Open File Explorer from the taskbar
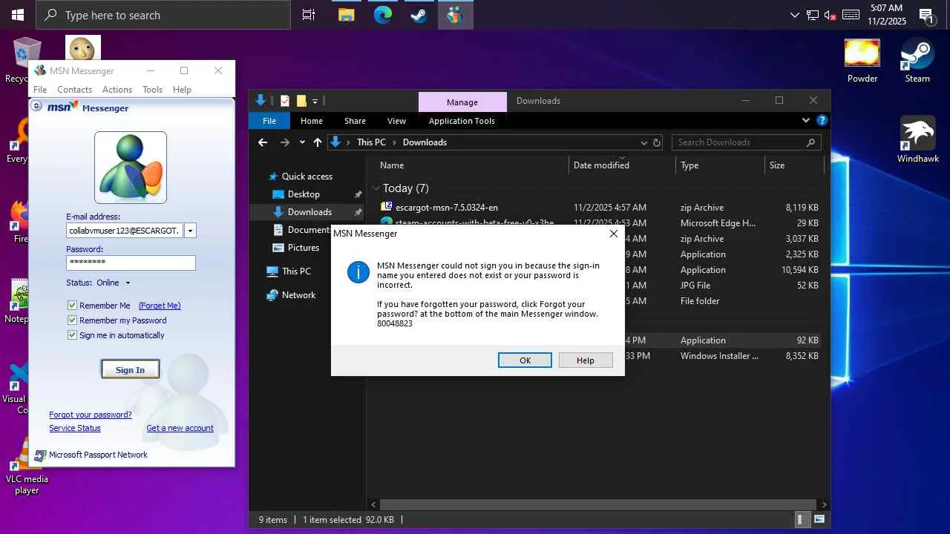Viewport: 950px width, 534px height. pyautogui.click(x=346, y=15)
